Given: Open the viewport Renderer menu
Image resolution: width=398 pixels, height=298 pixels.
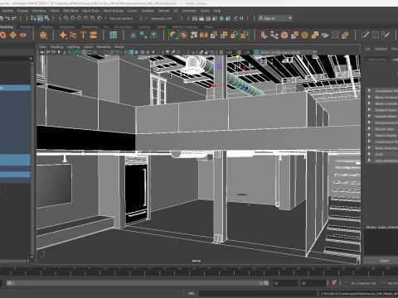Looking at the screenshot, I should (x=104, y=47).
